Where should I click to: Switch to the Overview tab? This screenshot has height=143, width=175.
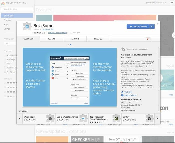pyautogui.click(x=28, y=39)
